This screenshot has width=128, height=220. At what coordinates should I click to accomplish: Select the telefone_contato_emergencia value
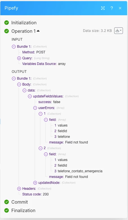pos(80,171)
